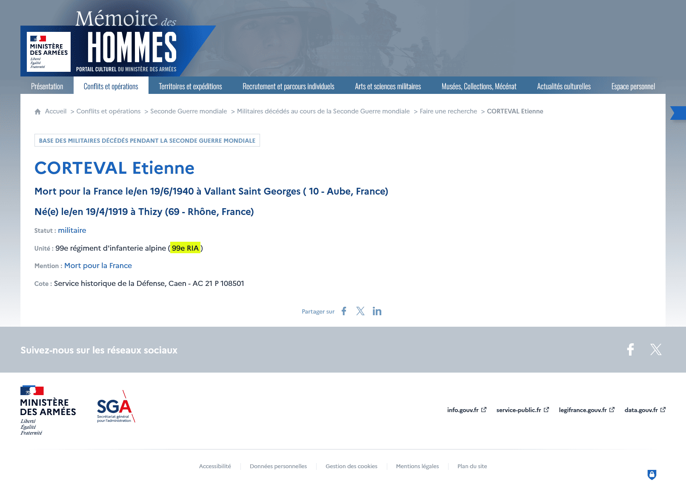Open the data.gouv.fr external link
The height and width of the screenshot is (489, 686).
(645, 410)
